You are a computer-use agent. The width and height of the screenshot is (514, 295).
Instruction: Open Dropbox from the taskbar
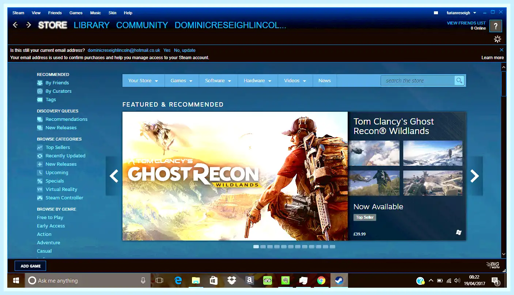[x=231, y=280]
